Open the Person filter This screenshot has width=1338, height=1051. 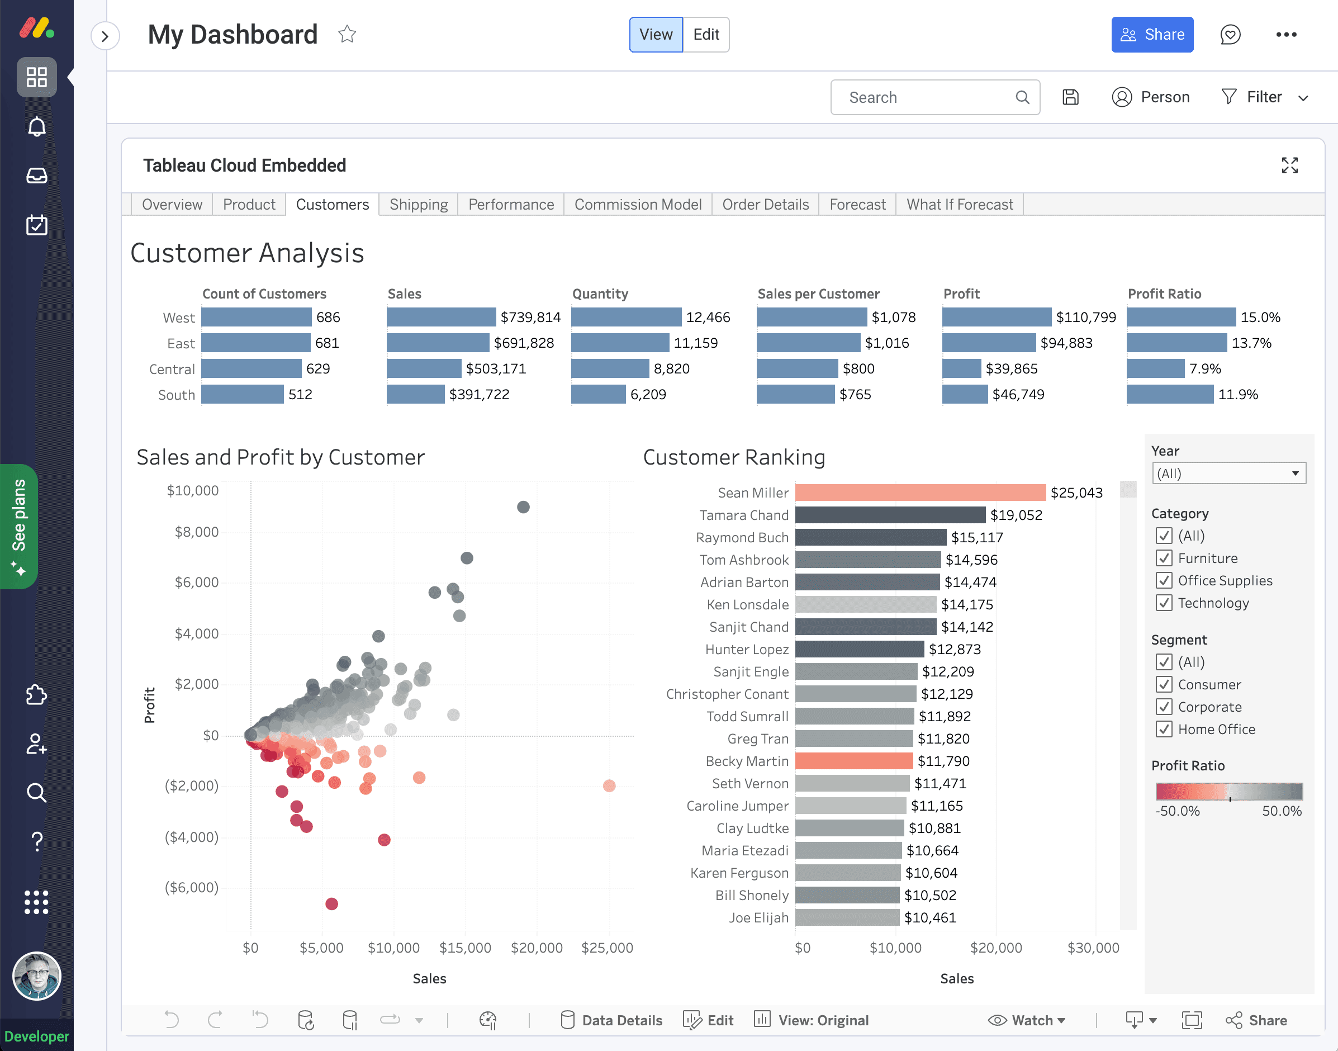point(1150,97)
